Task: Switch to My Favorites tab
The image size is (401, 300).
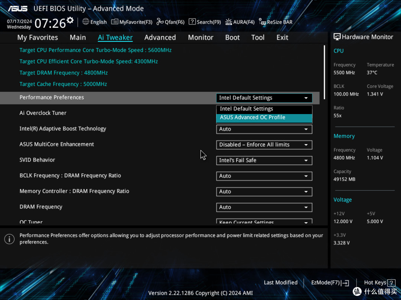Action: click(38, 37)
